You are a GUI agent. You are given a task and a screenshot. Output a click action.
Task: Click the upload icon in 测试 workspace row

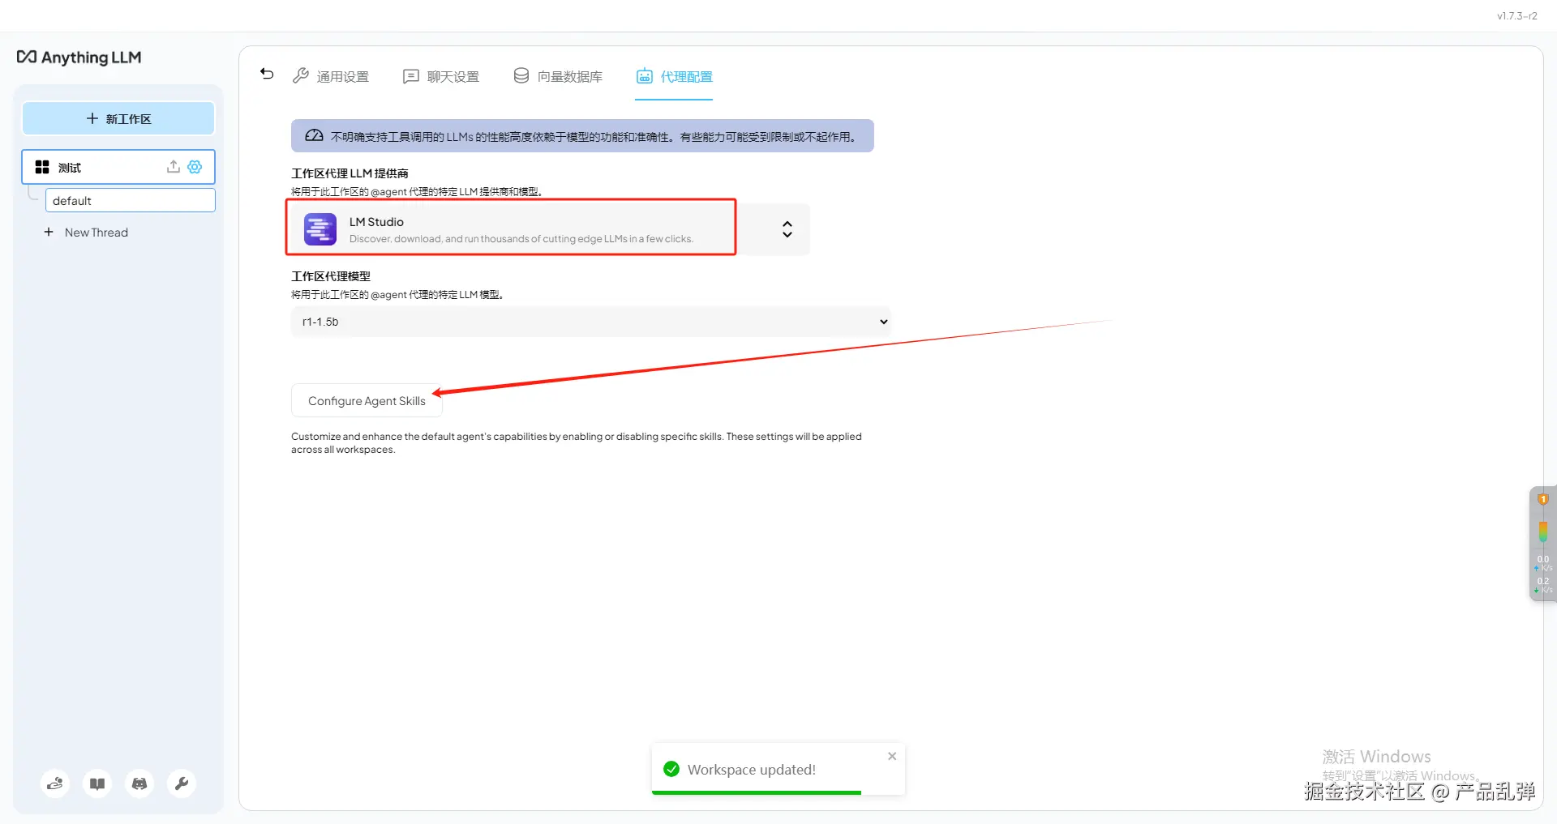coord(173,167)
